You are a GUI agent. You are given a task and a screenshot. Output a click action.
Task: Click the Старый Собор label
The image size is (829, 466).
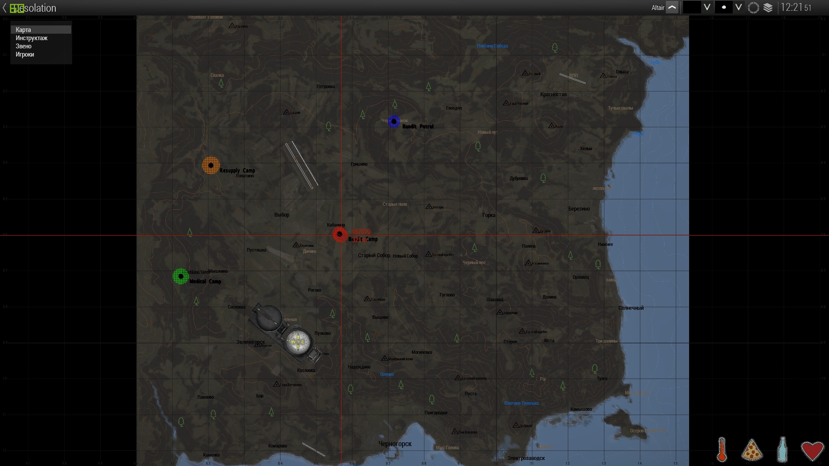click(374, 255)
